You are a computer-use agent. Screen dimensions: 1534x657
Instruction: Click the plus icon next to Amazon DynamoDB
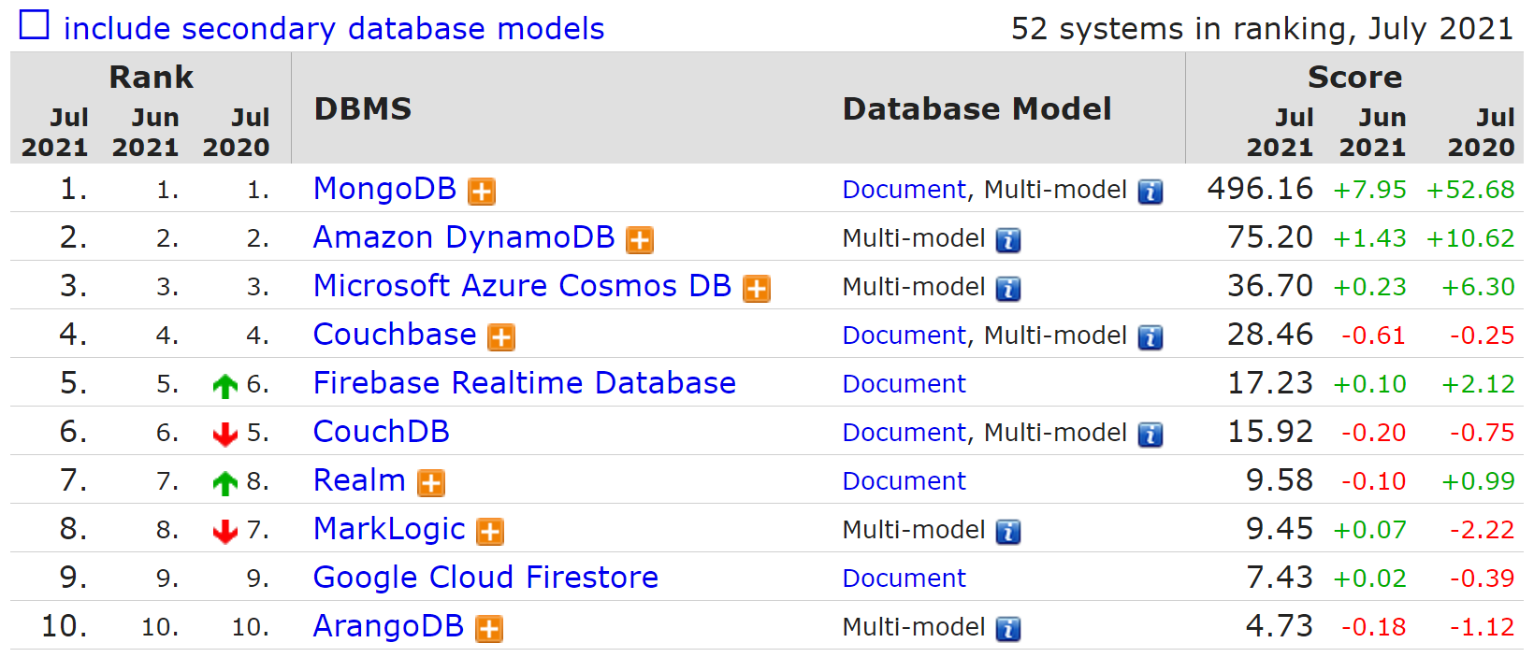pyautogui.click(x=639, y=240)
